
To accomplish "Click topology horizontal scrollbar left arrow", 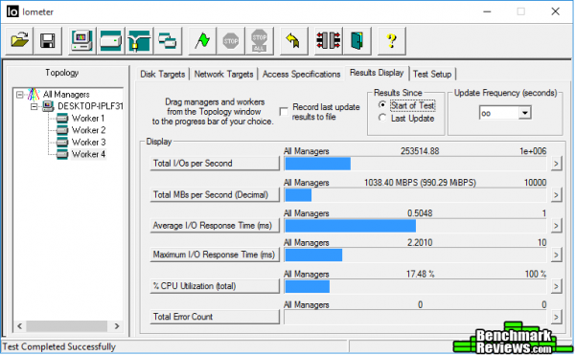I will click(20, 326).
